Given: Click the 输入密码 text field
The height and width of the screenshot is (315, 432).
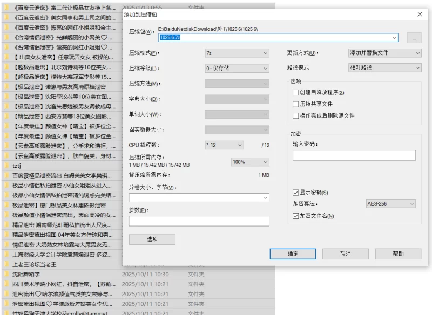Looking at the screenshot, I should click(354, 155).
